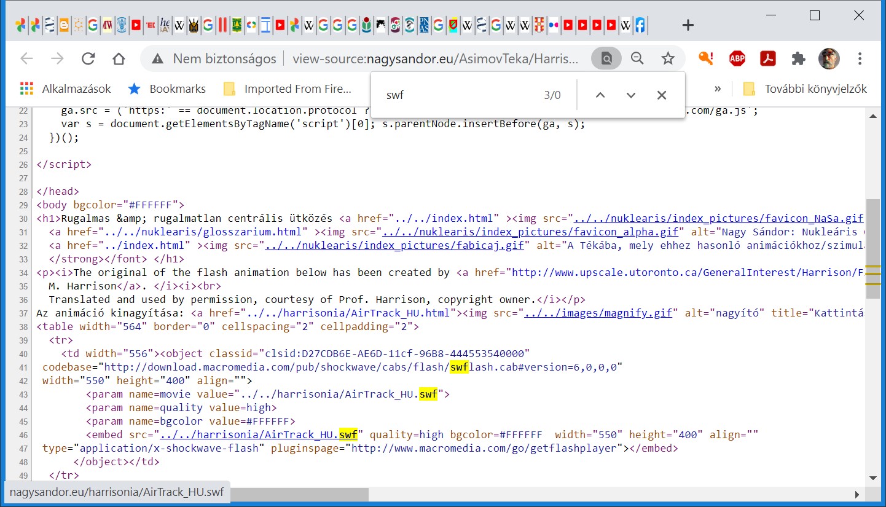This screenshot has height=507, width=886.
Task: Open the ABP Adblock Plus extension
Action: (x=737, y=58)
